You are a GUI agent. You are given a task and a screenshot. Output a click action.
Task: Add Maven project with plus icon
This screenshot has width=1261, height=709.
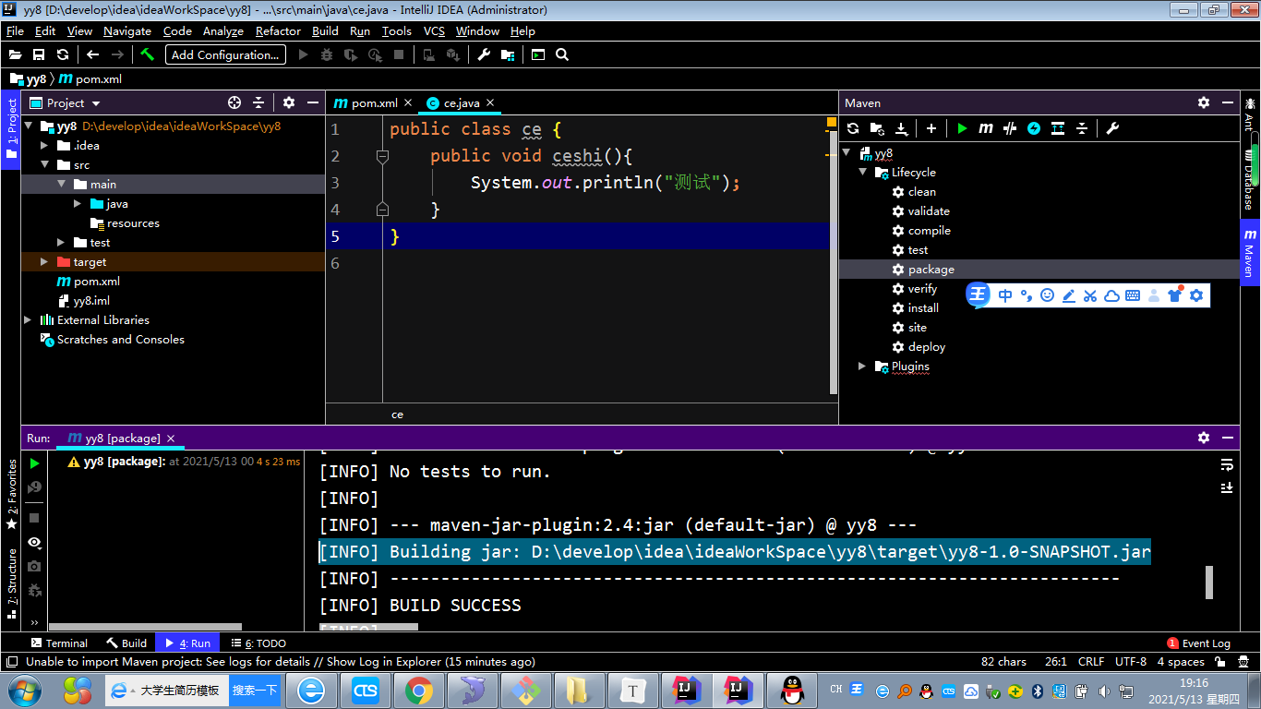[x=931, y=128]
